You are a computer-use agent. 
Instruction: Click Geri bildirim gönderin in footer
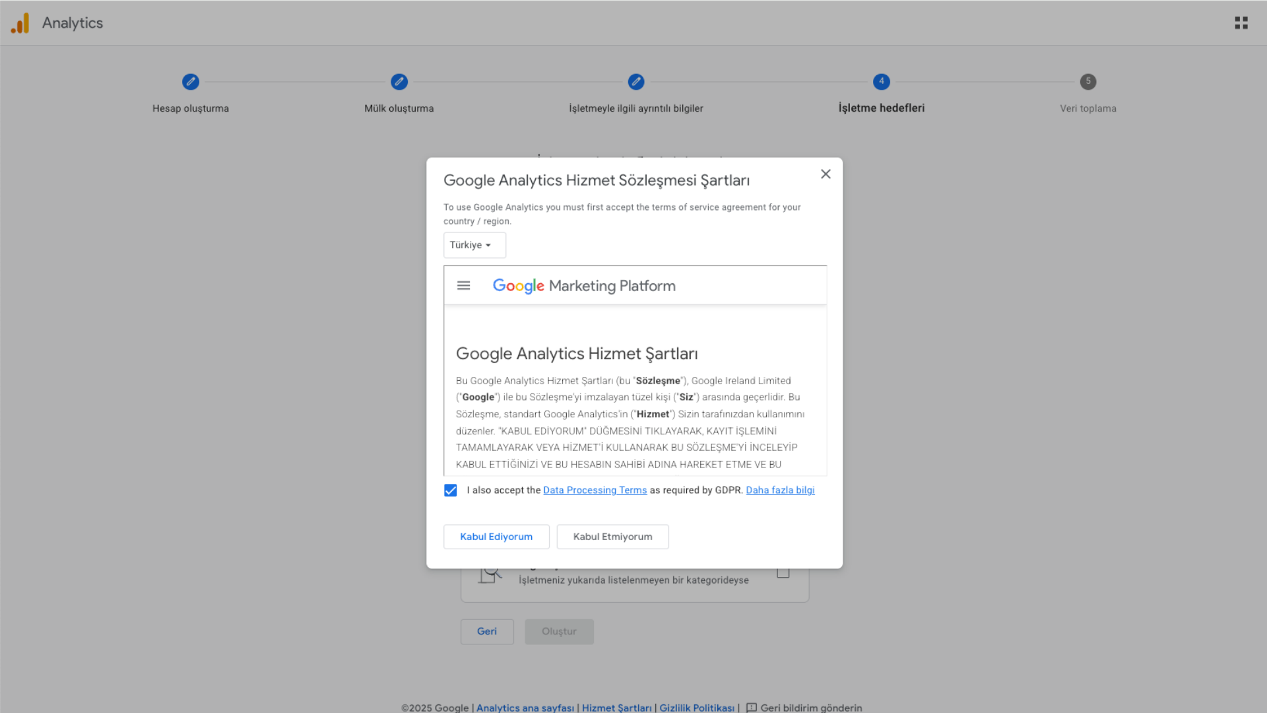[x=811, y=708]
